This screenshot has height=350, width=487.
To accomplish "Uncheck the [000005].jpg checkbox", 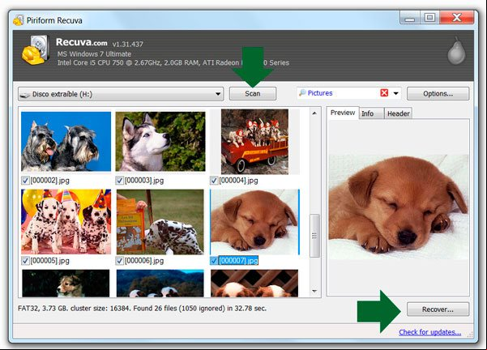I will pyautogui.click(x=25, y=261).
